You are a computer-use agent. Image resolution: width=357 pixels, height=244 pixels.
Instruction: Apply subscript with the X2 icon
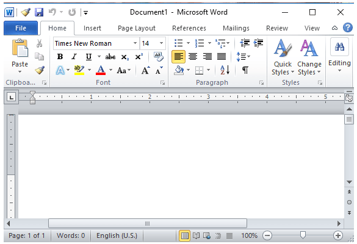[124, 57]
